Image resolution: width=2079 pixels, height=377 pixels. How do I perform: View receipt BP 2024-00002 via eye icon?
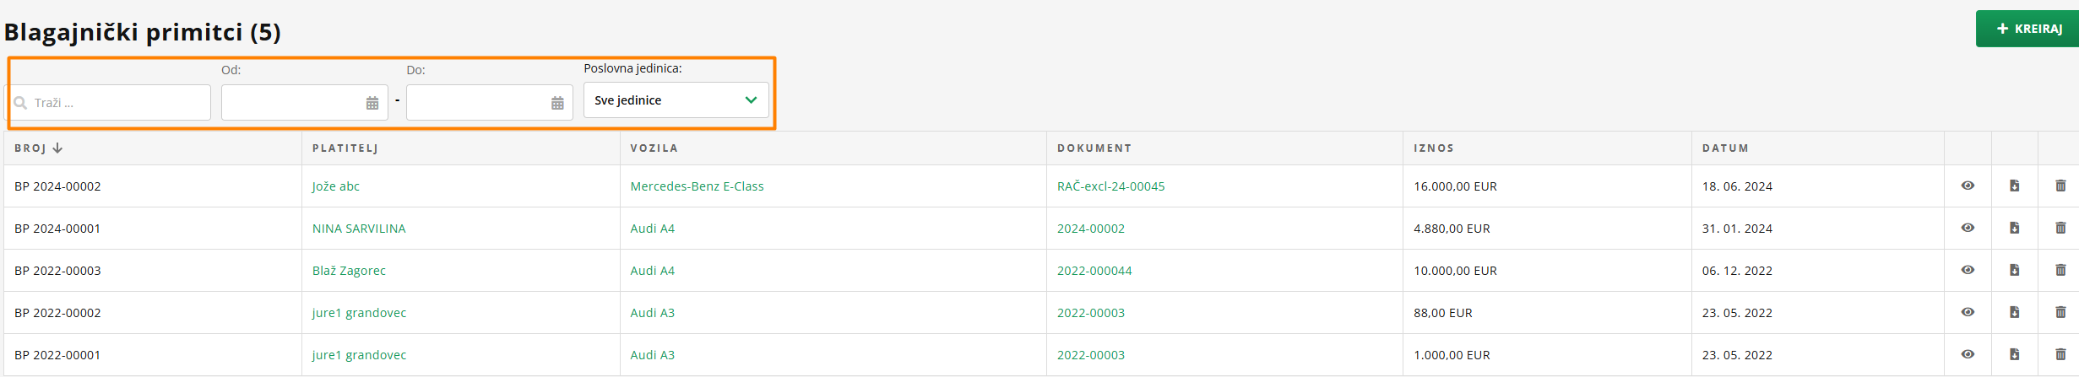point(1968,186)
